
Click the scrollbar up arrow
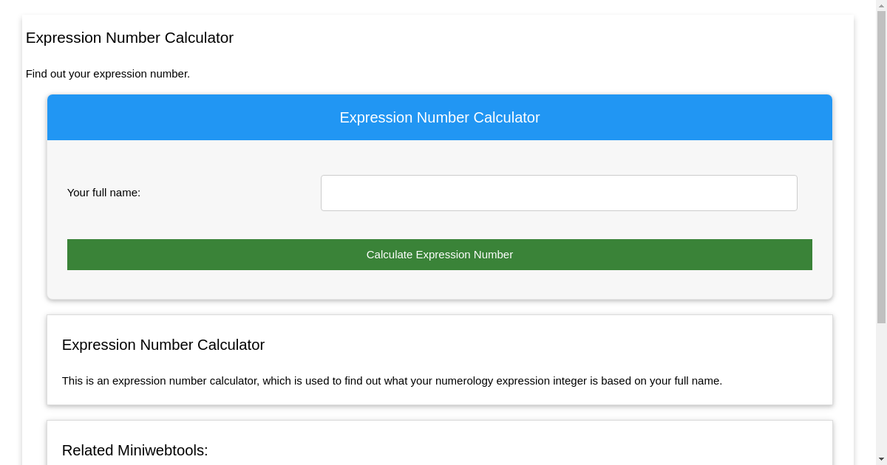click(881, 5)
